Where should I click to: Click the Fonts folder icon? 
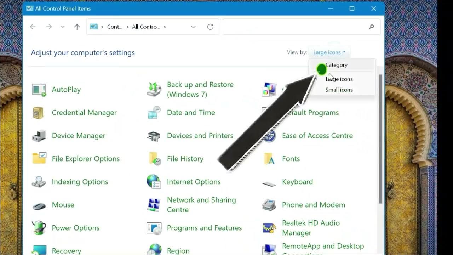pos(269,159)
